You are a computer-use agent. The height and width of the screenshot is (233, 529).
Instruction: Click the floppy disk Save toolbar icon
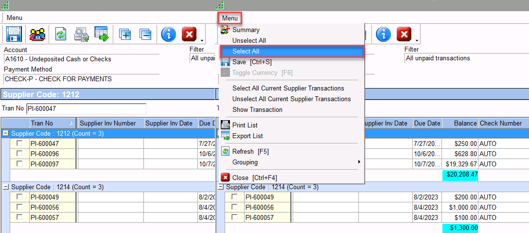14,35
